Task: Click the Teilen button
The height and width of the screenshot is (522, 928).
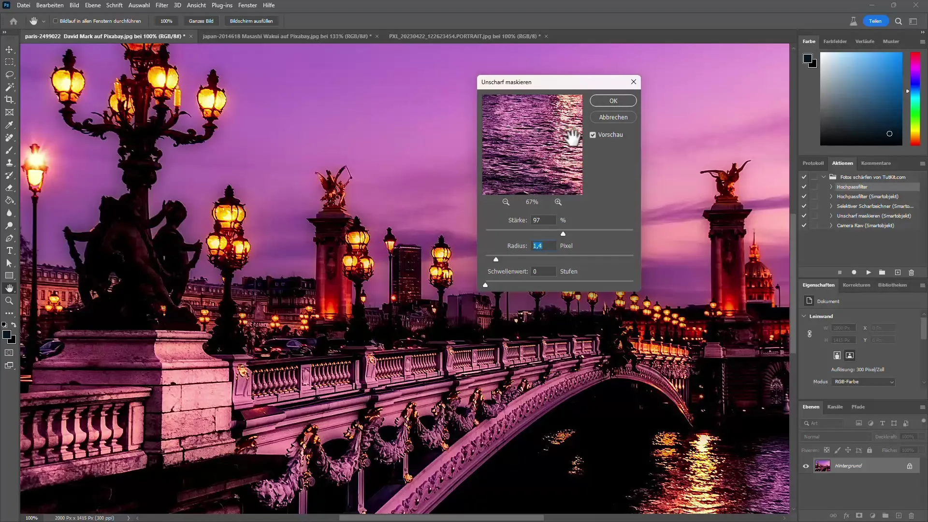Action: point(875,21)
